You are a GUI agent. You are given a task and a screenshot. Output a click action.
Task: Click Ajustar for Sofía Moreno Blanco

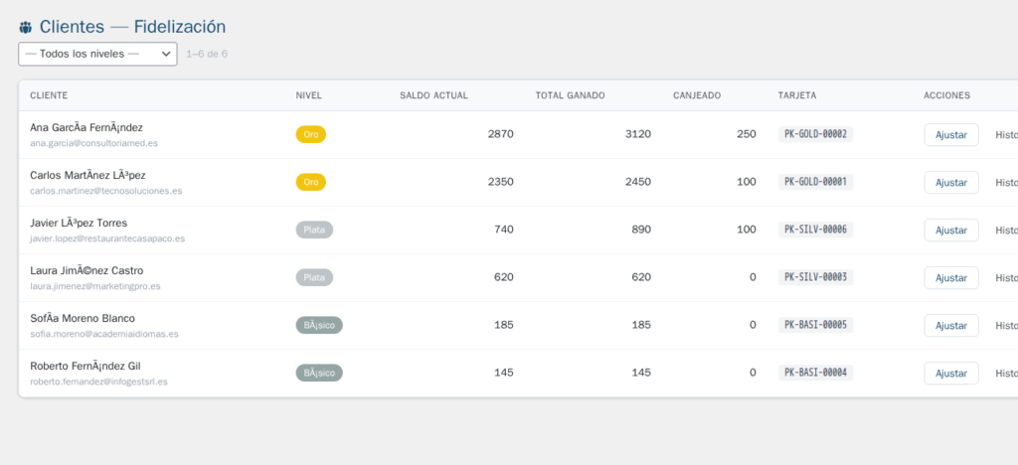951,326
